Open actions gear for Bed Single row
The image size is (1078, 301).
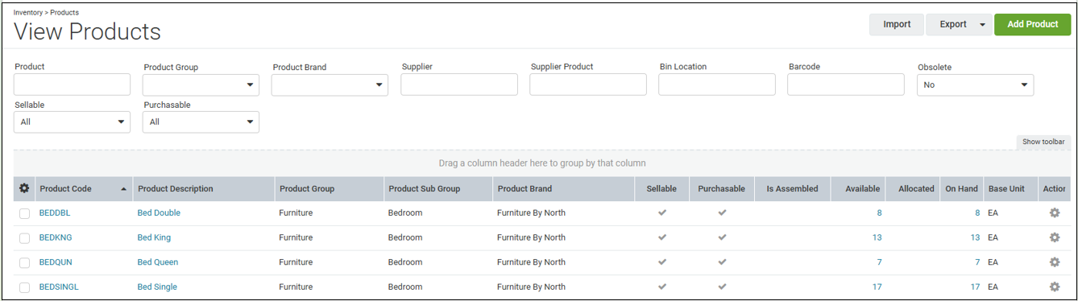coord(1054,287)
